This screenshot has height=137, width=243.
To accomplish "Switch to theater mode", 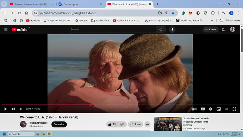I will [x=227, y=109].
